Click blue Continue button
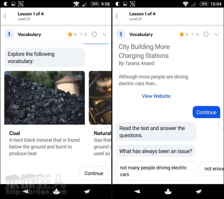Image resolution: width=224 pixels, height=199 pixels. point(206,112)
